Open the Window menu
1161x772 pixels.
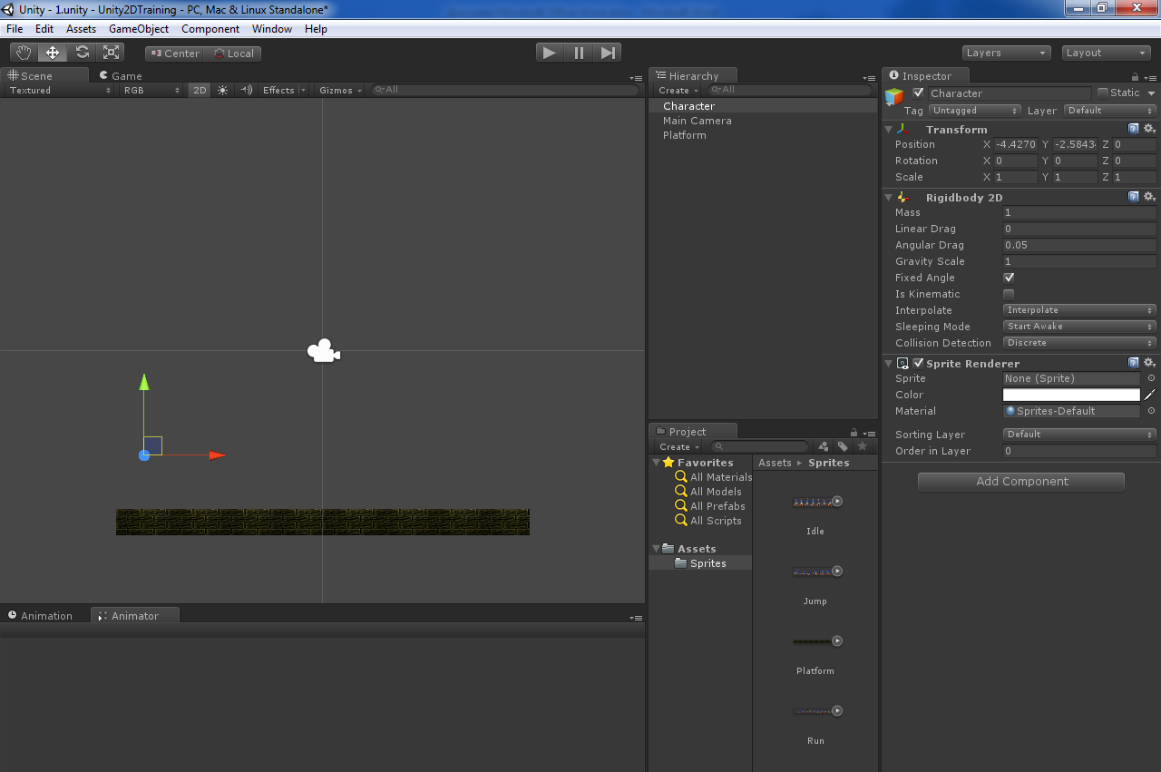coord(272,29)
